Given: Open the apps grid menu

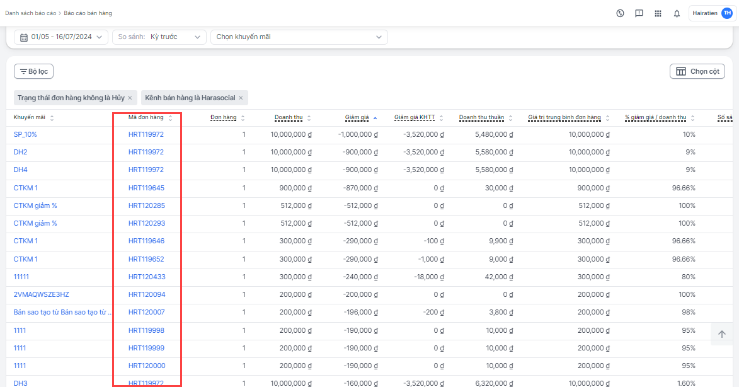Looking at the screenshot, I should [x=658, y=13].
